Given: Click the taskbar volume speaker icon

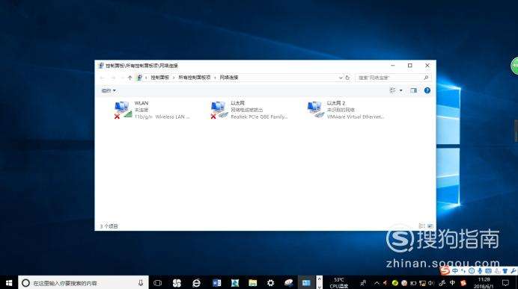Looking at the screenshot, I should [431, 283].
